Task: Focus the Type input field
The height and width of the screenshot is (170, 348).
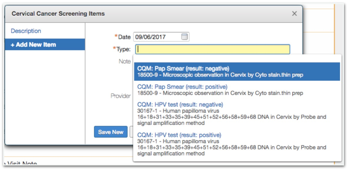Action: coord(213,49)
